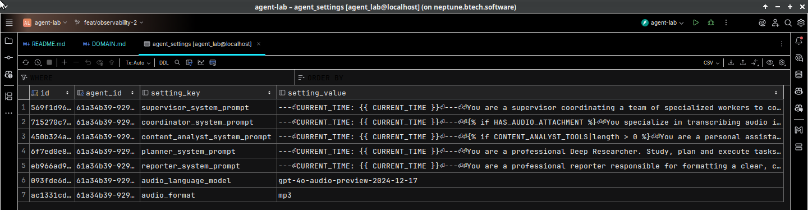
Task: Click the add user collaboration icon
Action: [775, 23]
